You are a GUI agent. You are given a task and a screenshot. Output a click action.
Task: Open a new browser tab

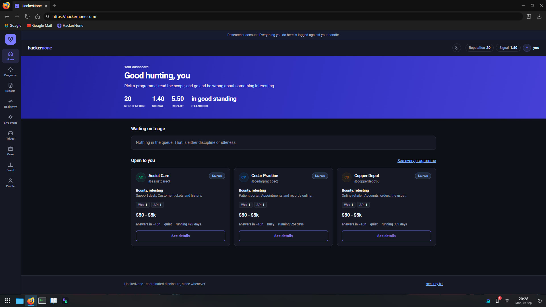pos(54,5)
